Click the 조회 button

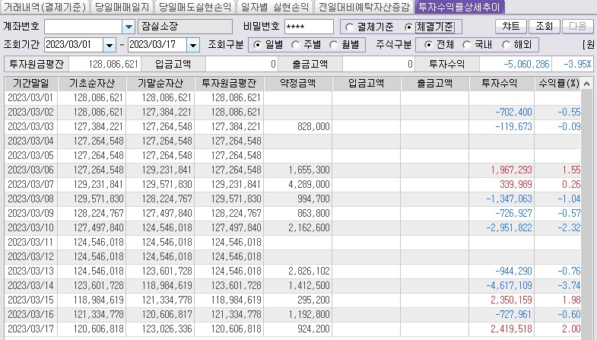[544, 27]
